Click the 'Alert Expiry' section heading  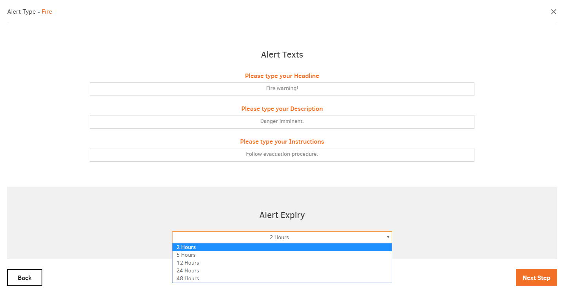[x=282, y=215]
